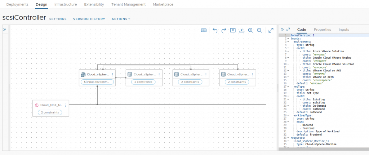This screenshot has height=155, width=369.
Task: Go to the Infrastructure tab
Action: (x=65, y=5)
